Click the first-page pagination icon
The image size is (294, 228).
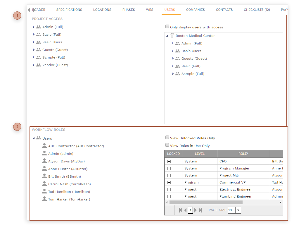[x=180, y=210]
